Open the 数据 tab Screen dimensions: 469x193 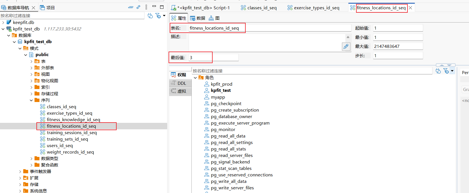tap(198, 18)
